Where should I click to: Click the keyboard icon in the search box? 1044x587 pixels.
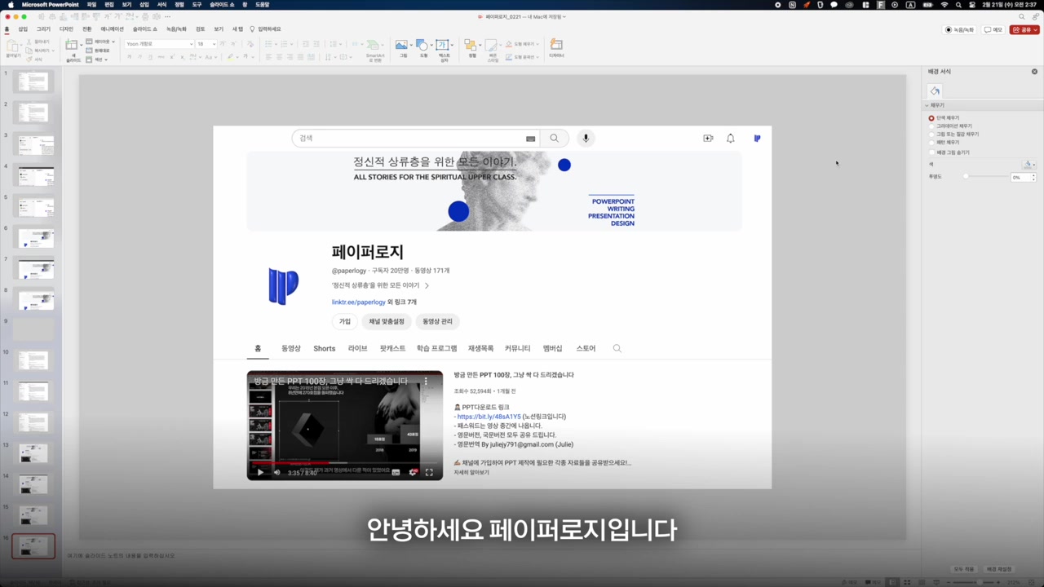tap(530, 139)
